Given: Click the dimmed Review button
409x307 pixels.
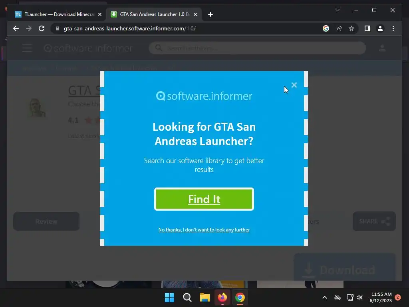Looking at the screenshot, I should click(x=46, y=221).
